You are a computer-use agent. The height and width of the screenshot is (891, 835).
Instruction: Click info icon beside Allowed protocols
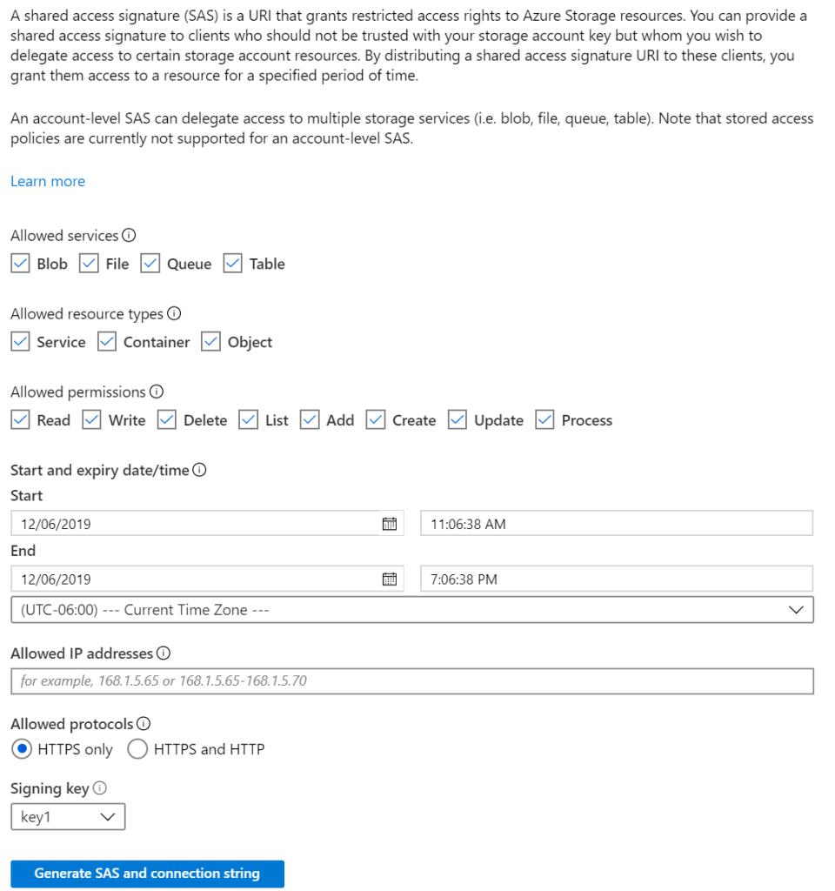point(144,724)
